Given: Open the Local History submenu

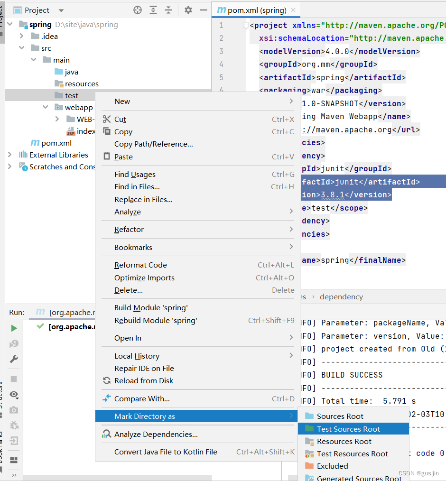Looking at the screenshot, I should click(198, 356).
